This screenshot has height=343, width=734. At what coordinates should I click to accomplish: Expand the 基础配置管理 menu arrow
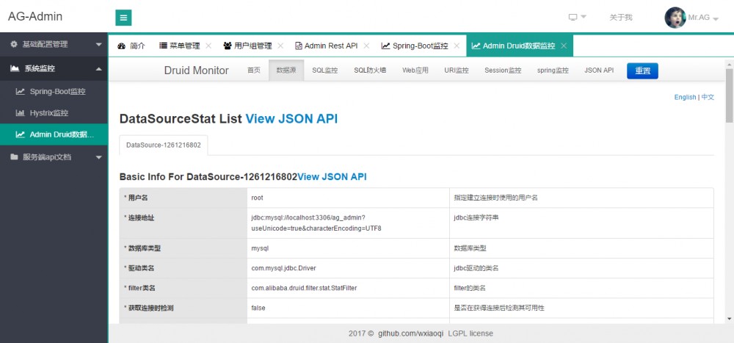[x=98, y=45]
